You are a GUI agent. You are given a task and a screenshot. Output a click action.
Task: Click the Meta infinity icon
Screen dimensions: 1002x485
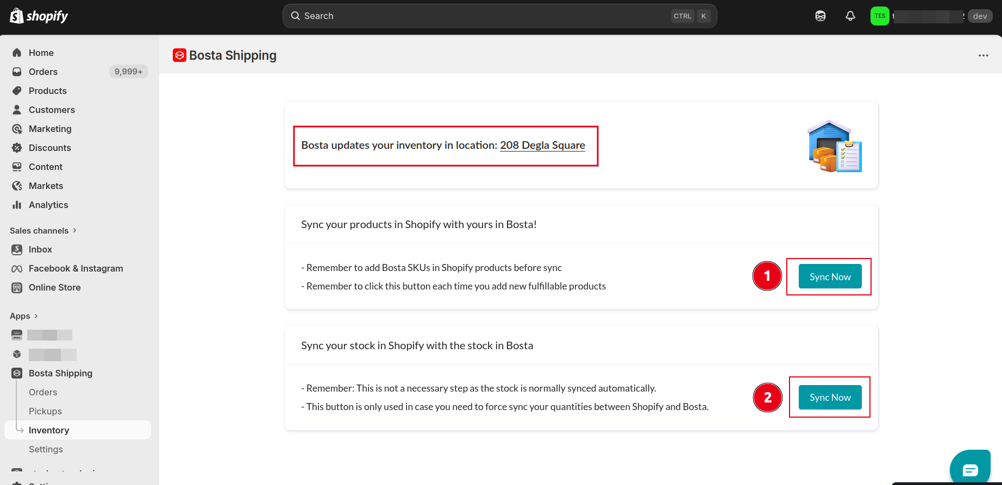[x=17, y=268]
